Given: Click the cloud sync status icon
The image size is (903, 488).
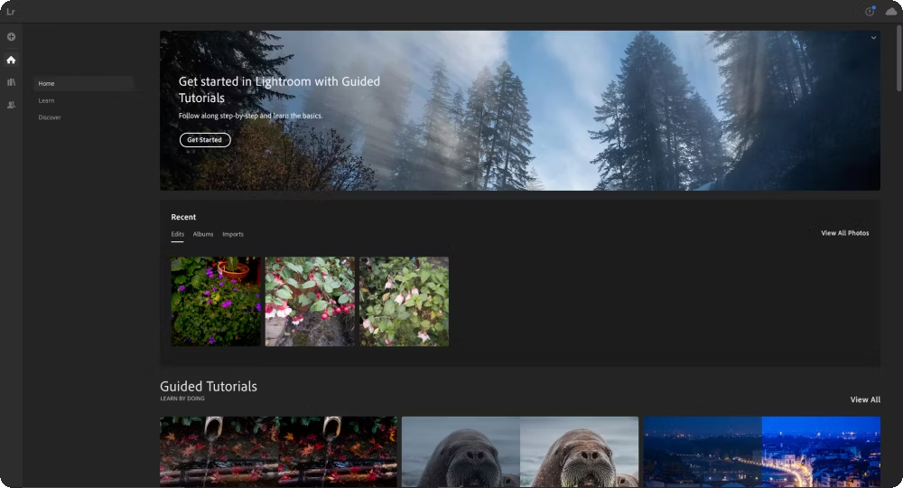Looking at the screenshot, I should [891, 12].
